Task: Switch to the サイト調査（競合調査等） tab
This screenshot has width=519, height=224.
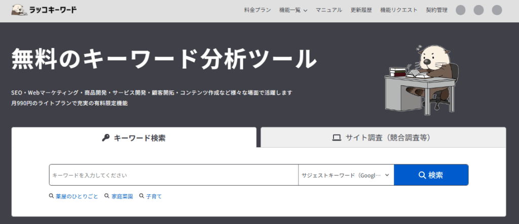Action: (383, 138)
